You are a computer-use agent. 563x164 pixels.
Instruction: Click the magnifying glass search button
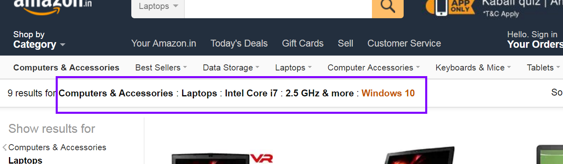click(x=388, y=7)
